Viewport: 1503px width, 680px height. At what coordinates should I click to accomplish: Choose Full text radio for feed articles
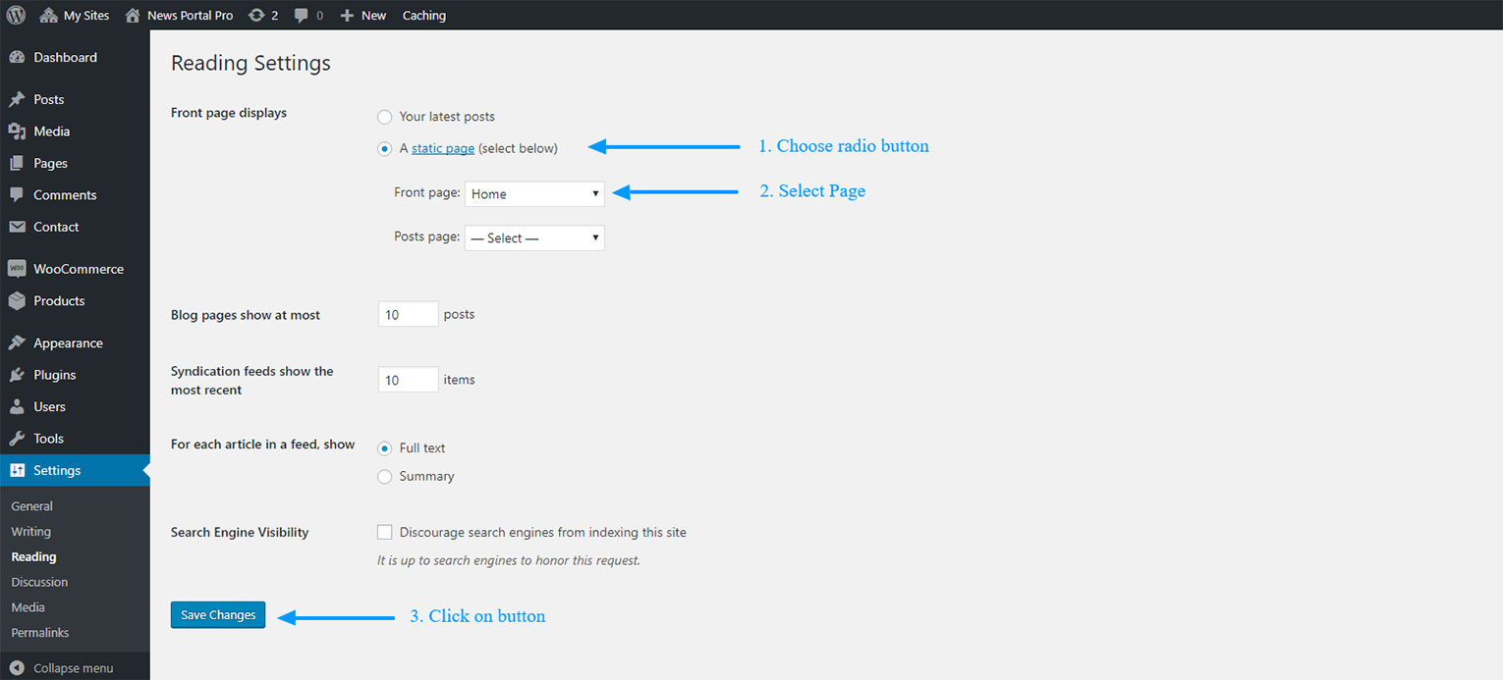[x=385, y=447]
